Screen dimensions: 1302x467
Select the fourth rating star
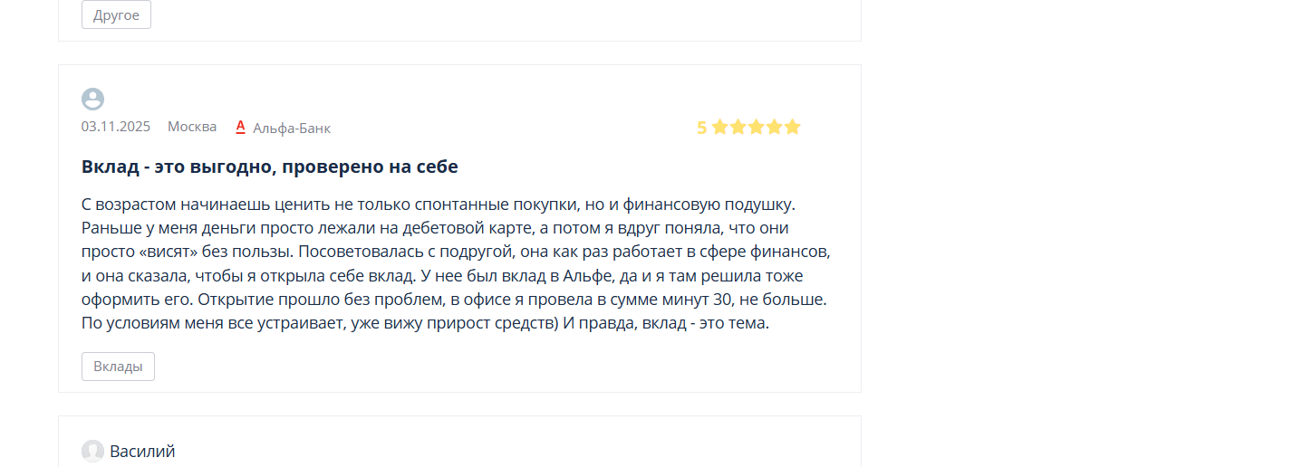tap(775, 127)
